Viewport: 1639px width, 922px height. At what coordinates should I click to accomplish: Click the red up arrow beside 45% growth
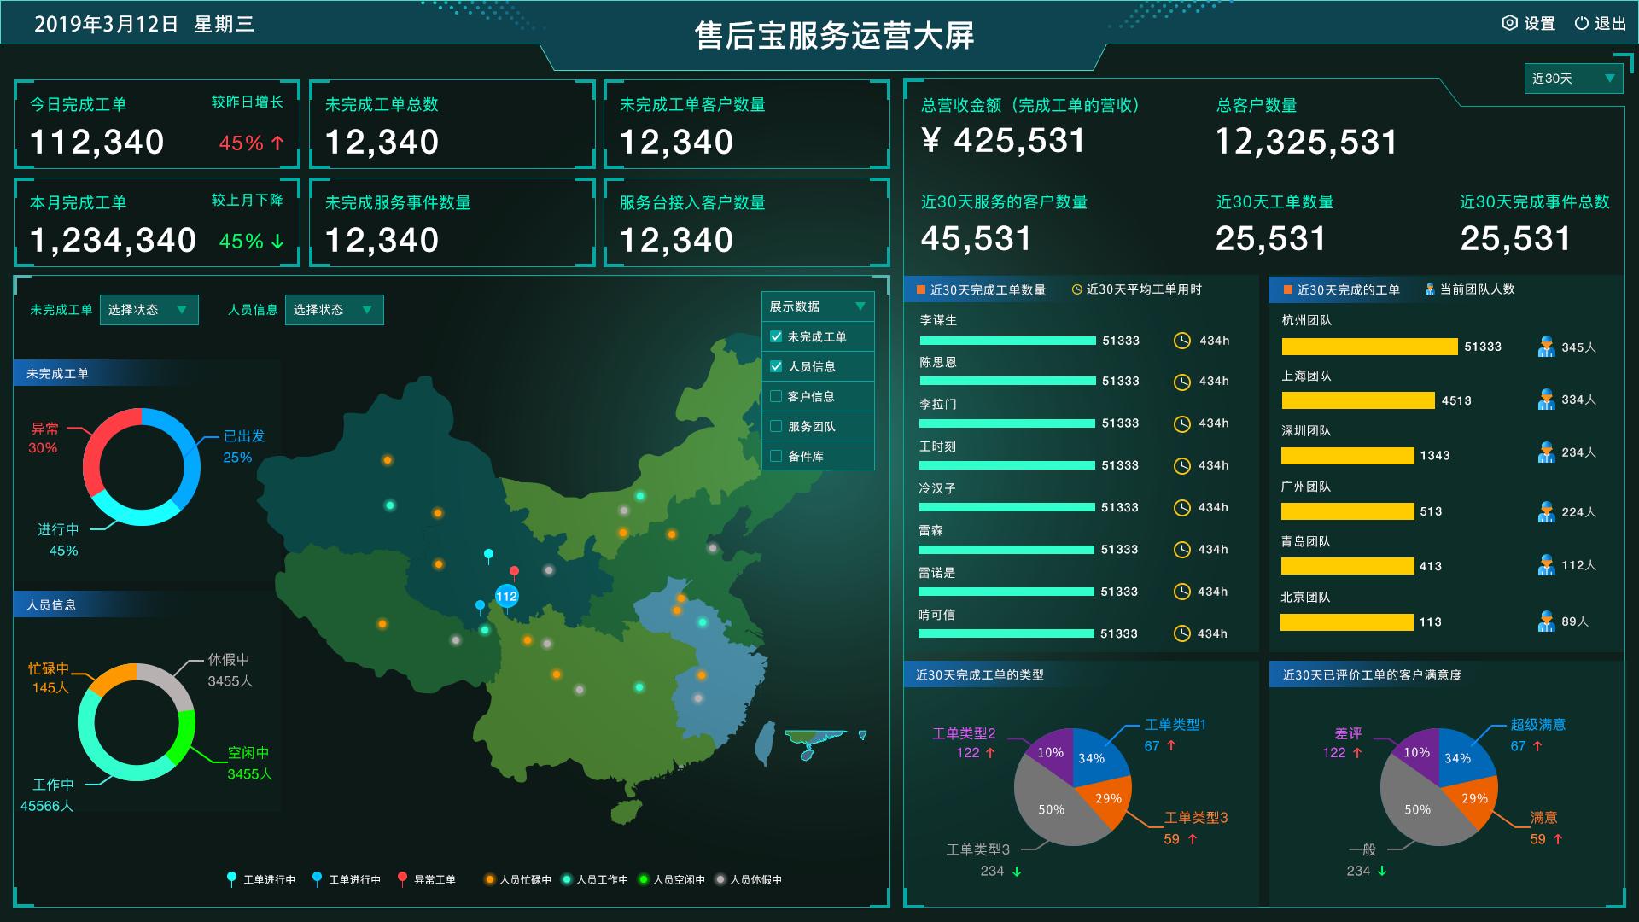tap(277, 143)
